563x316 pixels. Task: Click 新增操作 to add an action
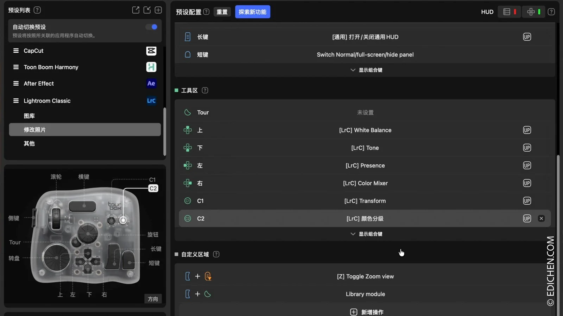pyautogui.click(x=366, y=312)
